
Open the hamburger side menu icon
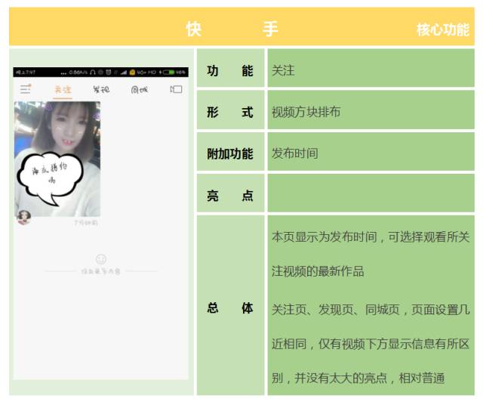(26, 89)
